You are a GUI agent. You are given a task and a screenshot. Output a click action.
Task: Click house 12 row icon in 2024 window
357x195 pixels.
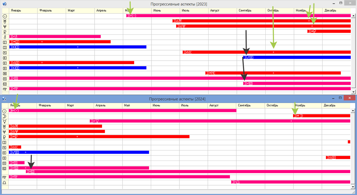point(4,168)
